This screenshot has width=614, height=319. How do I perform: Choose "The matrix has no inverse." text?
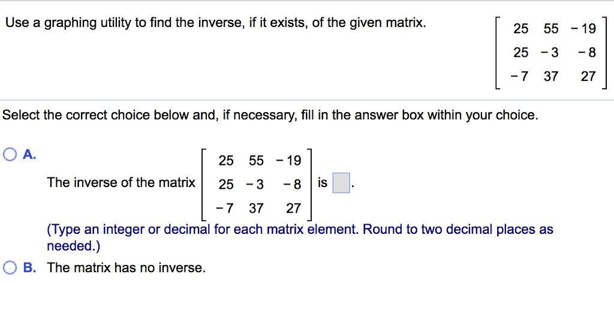click(126, 267)
